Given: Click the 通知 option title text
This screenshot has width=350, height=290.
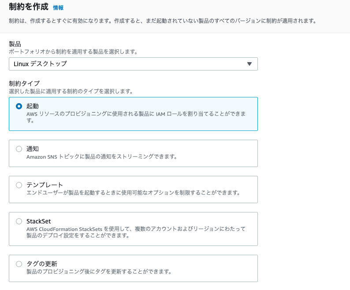Looking at the screenshot, I should 33,149.
